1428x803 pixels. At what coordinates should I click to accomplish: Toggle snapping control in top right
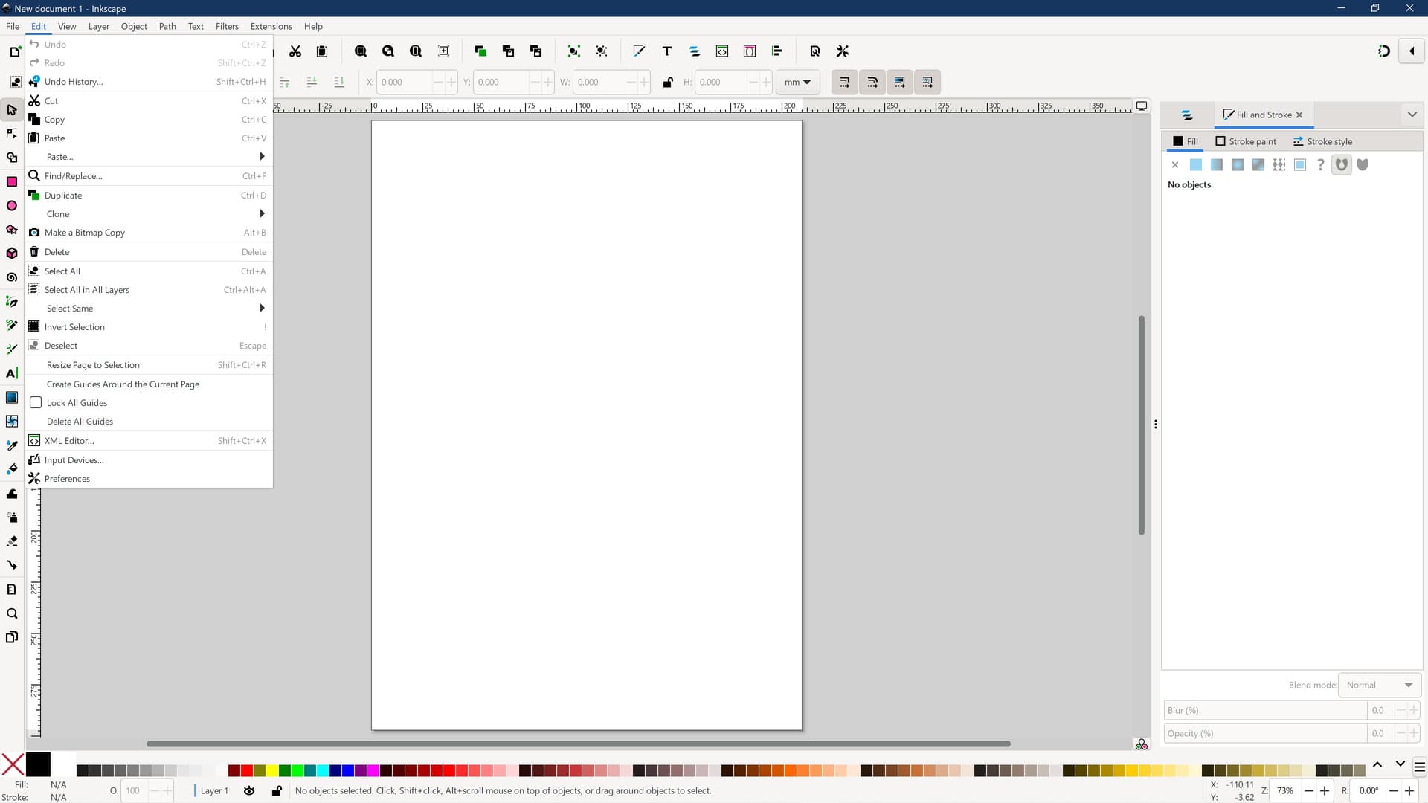point(1384,51)
